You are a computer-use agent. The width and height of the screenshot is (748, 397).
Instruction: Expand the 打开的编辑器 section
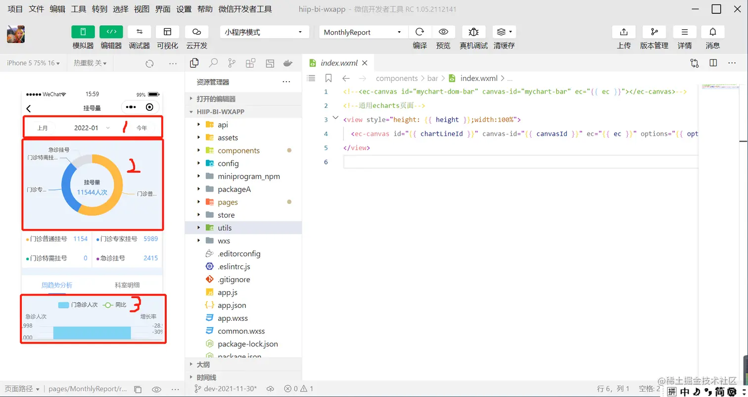click(243, 99)
